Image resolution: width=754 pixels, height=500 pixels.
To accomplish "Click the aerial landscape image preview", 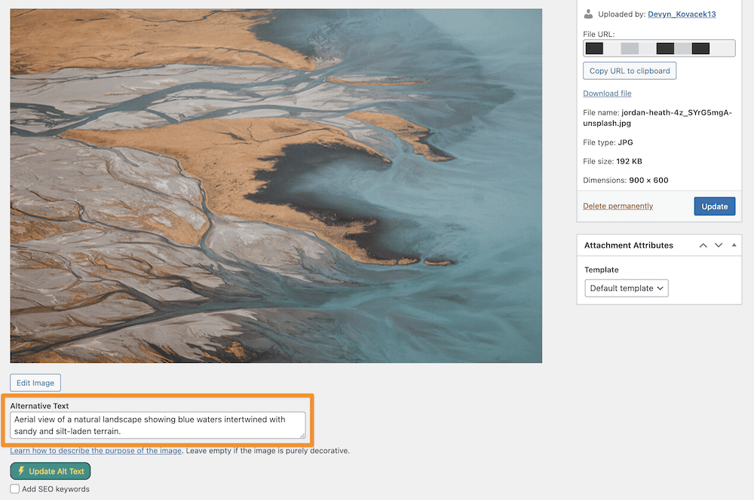I will [275, 184].
